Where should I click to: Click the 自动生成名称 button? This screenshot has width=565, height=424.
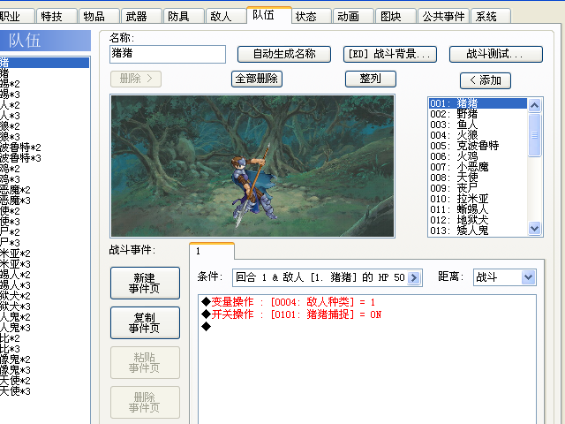pos(284,54)
